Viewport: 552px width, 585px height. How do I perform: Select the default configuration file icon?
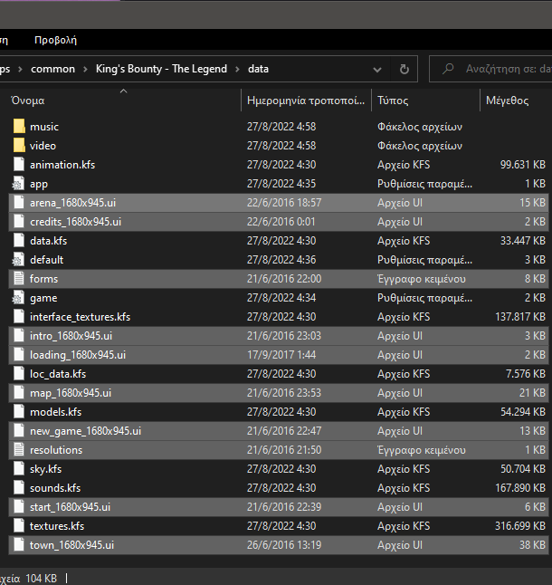point(18,260)
